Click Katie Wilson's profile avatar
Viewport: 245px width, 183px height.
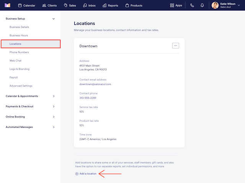pyautogui.click(x=215, y=5)
